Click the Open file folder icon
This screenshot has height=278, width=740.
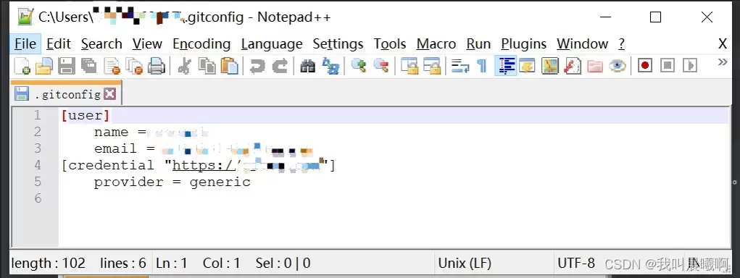[x=44, y=66]
